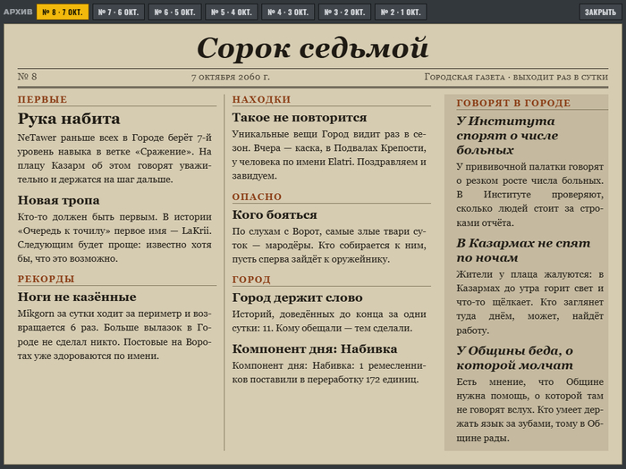
Task: Click the date 7 октября 2060 г.
Action: (x=231, y=77)
